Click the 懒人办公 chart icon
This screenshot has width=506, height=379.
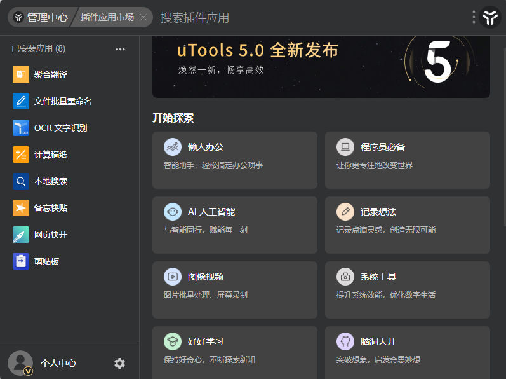173,147
